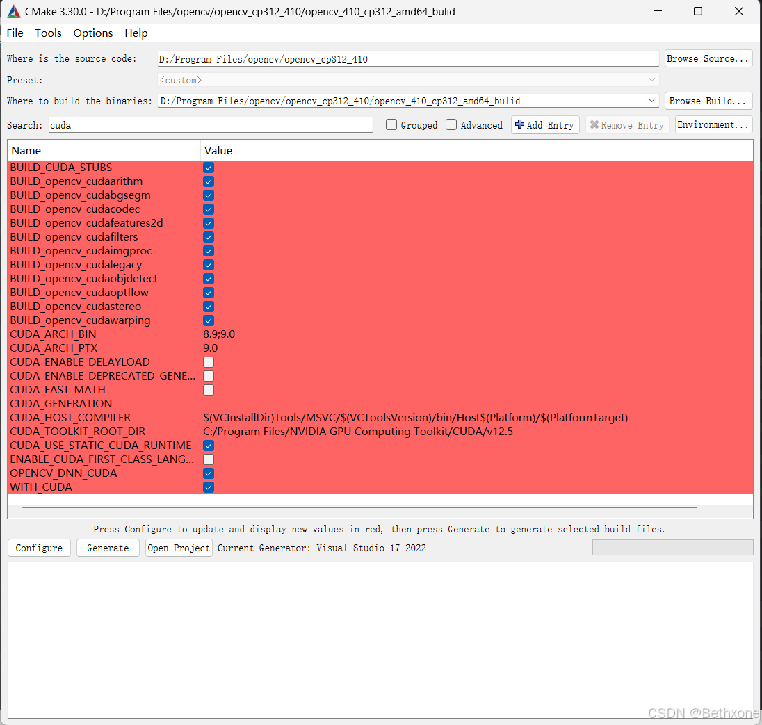The width and height of the screenshot is (762, 725).
Task: Uncheck BUILD_opencv_cudaobjdetect checkbox
Action: click(x=209, y=279)
